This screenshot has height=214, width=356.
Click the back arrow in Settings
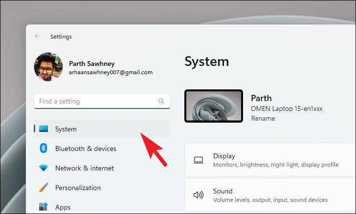tap(38, 36)
